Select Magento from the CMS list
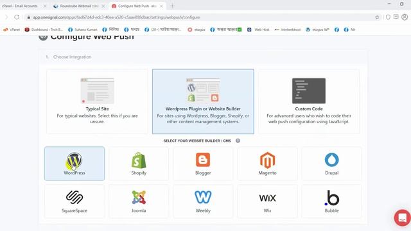The height and width of the screenshot is (231, 411). [x=267, y=164]
